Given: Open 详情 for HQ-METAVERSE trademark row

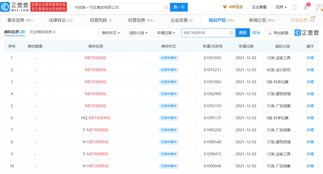Looking at the screenshot, I should (x=310, y=118).
